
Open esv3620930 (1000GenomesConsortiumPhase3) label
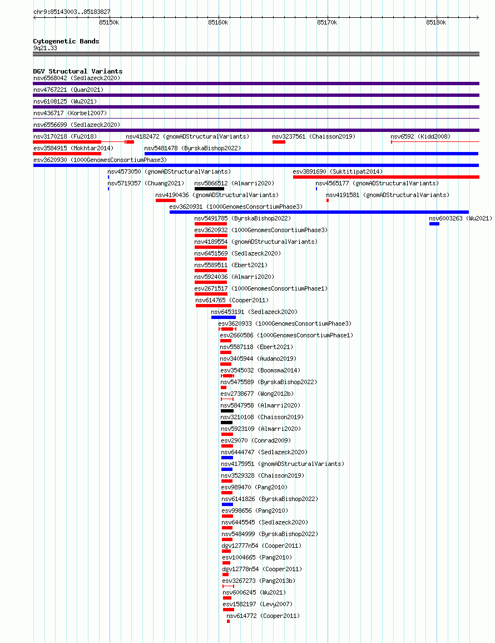click(100, 160)
